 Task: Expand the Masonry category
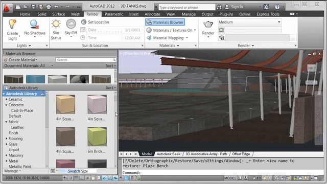[7, 155]
